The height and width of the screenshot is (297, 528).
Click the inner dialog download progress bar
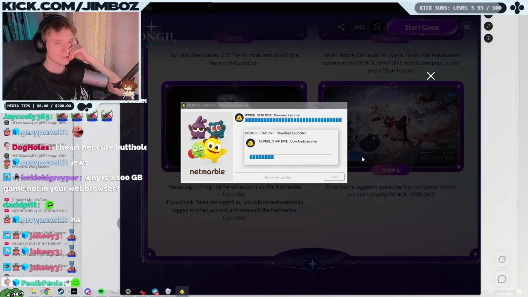[291, 157]
